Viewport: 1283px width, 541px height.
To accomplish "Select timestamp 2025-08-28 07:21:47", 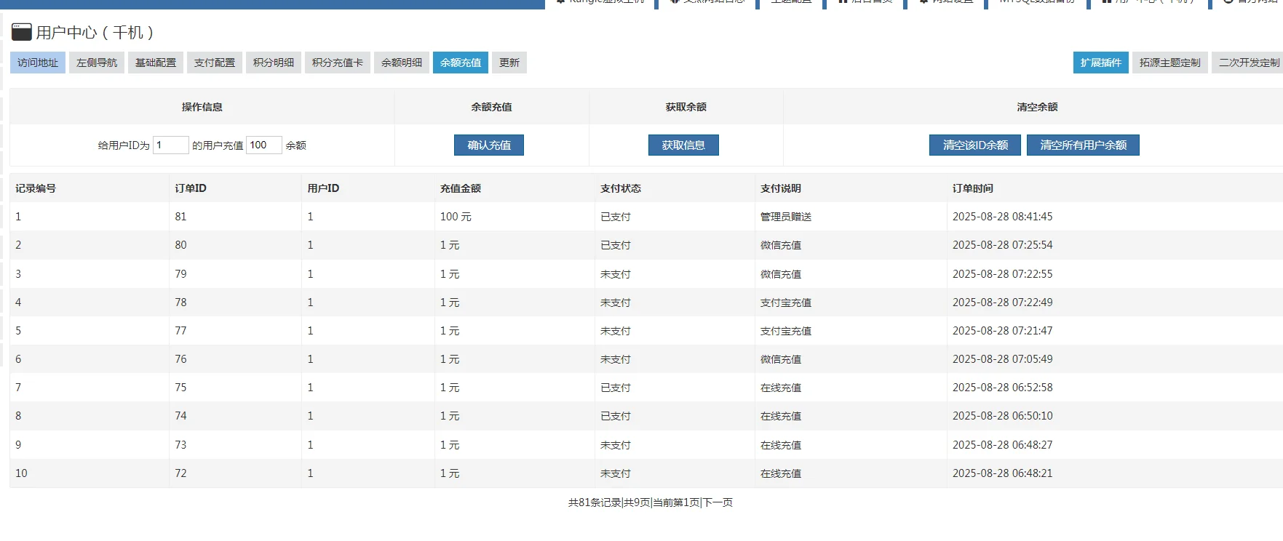I will tap(1003, 331).
